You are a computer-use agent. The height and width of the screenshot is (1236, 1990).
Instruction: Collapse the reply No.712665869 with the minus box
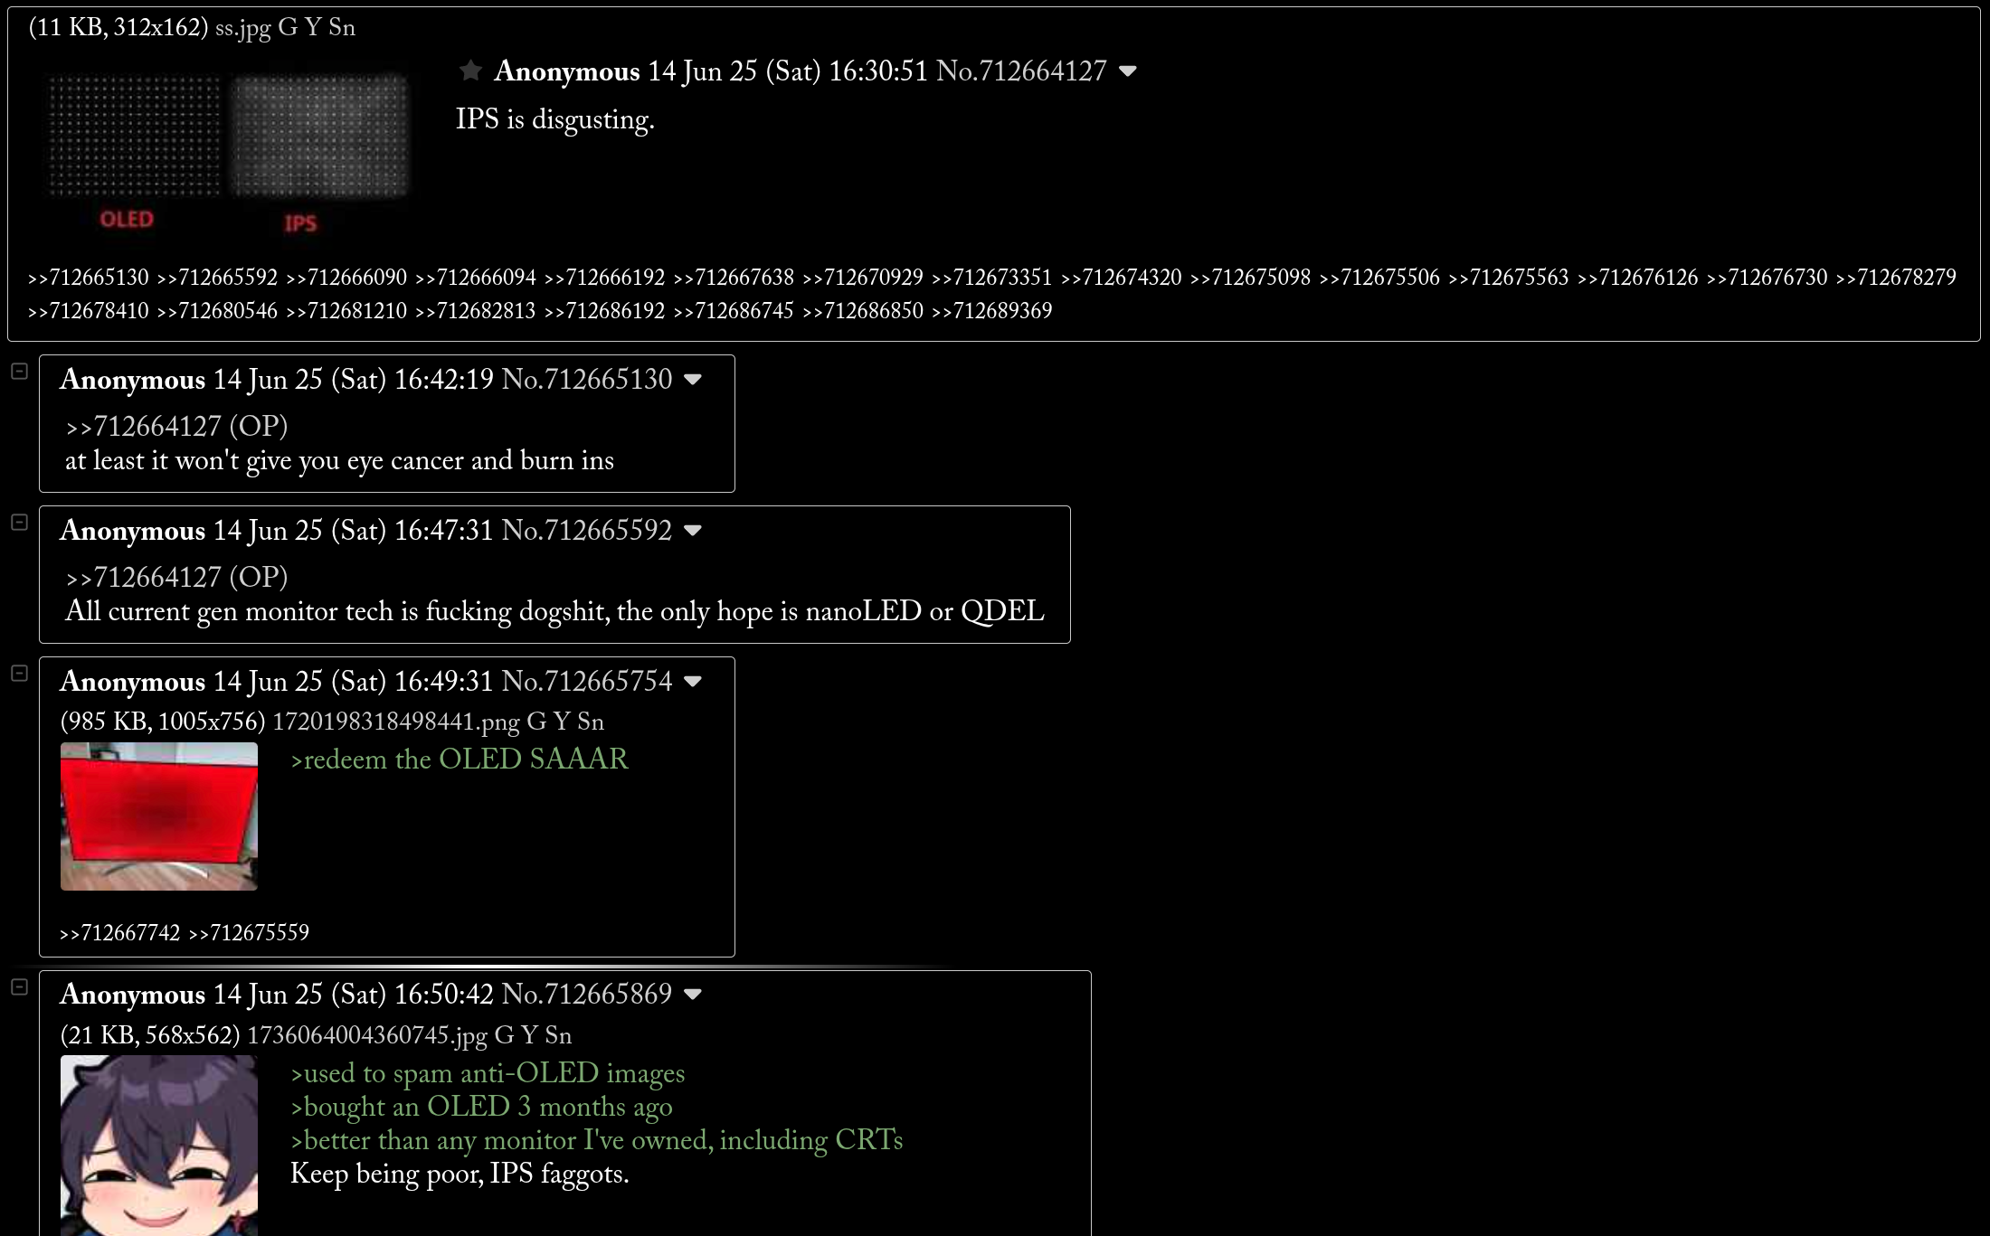19,986
